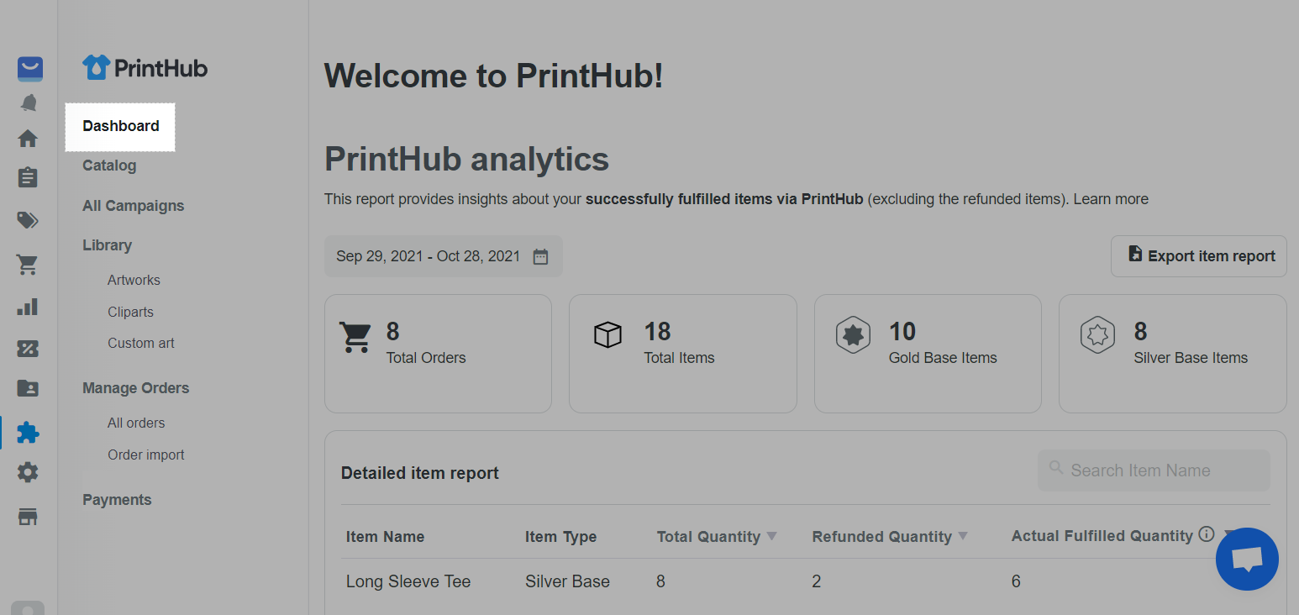Viewport: 1299px width, 615px height.
Task: Open the Products tag icon
Action: pyautogui.click(x=28, y=220)
